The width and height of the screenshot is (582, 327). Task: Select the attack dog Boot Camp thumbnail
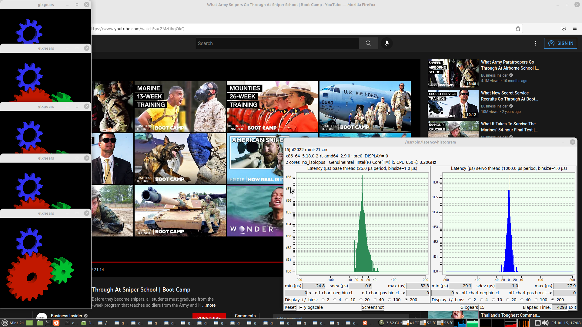[180, 159]
